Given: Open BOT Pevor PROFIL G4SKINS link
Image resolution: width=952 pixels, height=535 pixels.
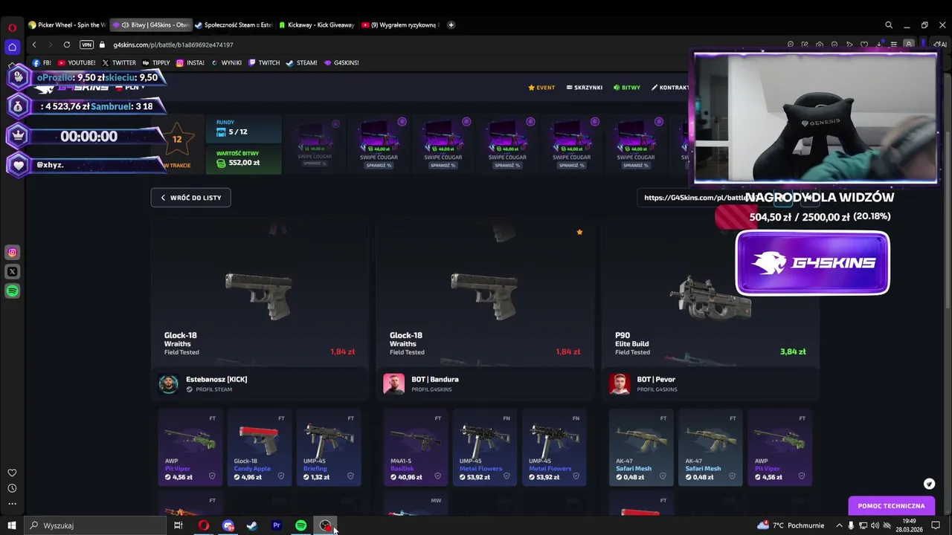Looking at the screenshot, I should (657, 389).
